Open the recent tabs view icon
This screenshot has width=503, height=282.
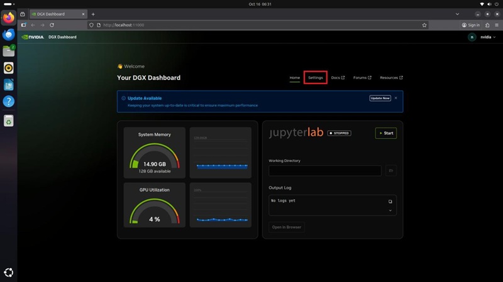pos(23,14)
